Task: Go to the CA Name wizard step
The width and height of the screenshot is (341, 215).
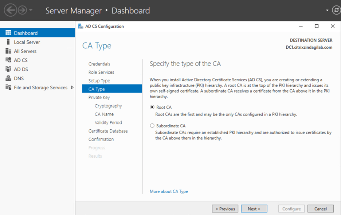Action: pyautogui.click(x=104, y=114)
